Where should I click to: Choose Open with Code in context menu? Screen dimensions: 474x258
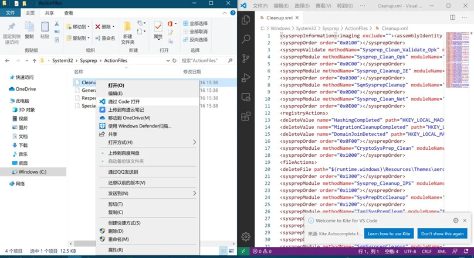[x=148, y=102]
